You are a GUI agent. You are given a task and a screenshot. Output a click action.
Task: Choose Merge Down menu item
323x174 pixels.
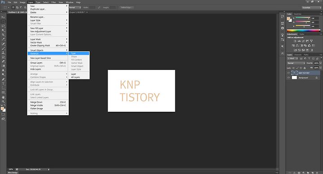click(x=48, y=102)
